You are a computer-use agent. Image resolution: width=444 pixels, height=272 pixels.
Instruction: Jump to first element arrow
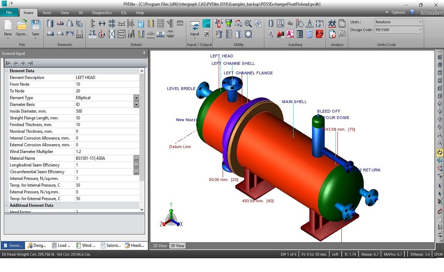[x=8, y=63]
